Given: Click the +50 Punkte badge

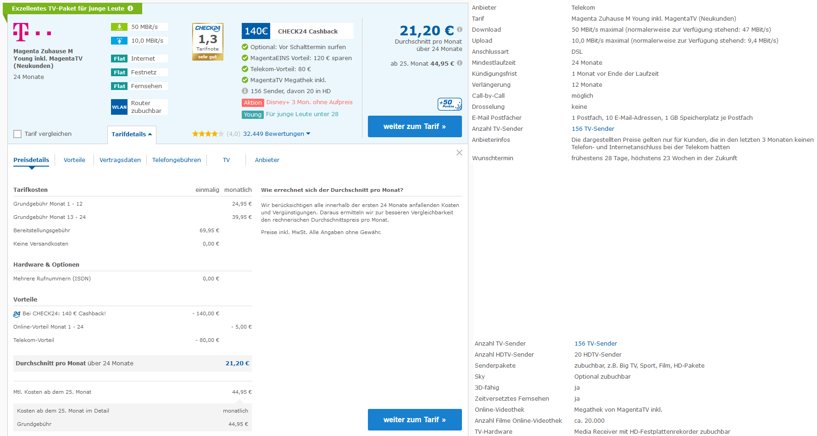Looking at the screenshot, I should [x=450, y=104].
